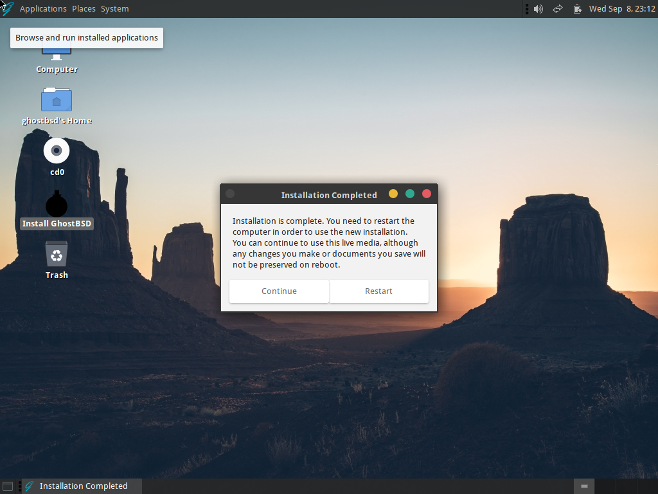Click the volume speaker icon
The height and width of the screenshot is (494, 658).
click(538, 9)
